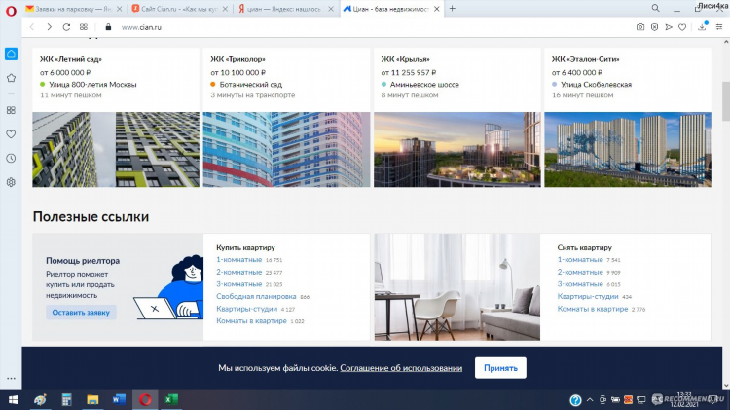Open Комнаты в квартире under Купить квартиру

pyautogui.click(x=251, y=321)
